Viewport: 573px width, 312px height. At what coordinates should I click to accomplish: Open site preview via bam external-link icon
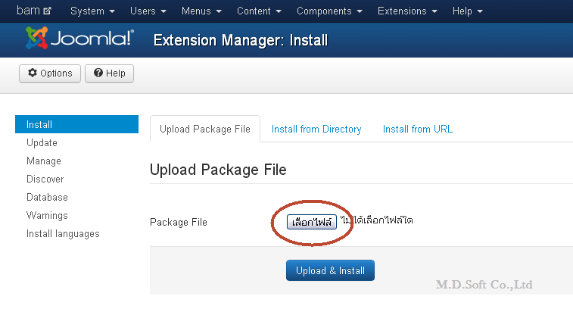[47, 11]
